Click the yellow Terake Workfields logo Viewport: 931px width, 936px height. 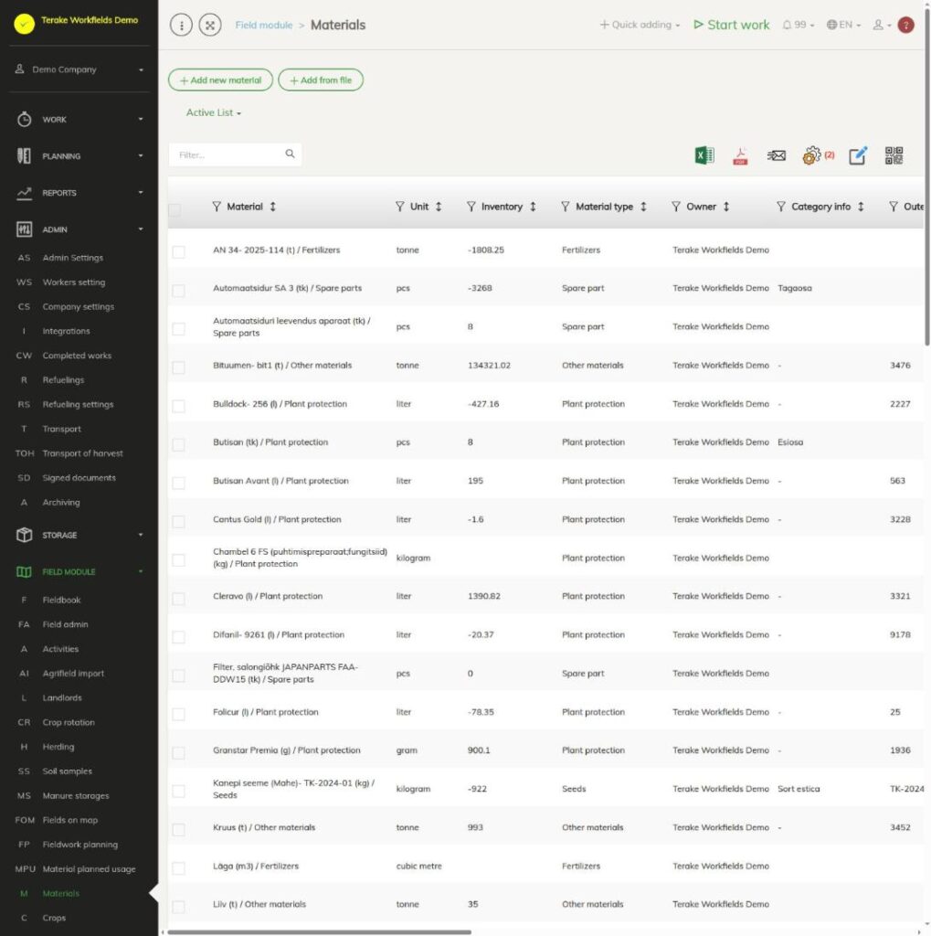click(x=24, y=24)
